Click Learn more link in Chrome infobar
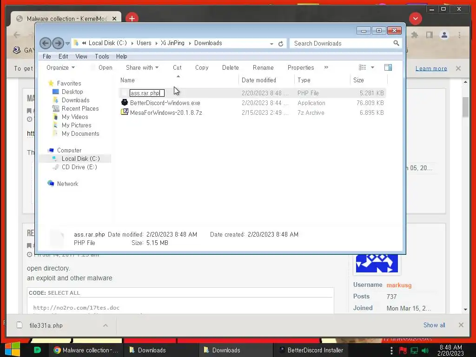Image resolution: width=476 pixels, height=357 pixels. tap(431, 69)
